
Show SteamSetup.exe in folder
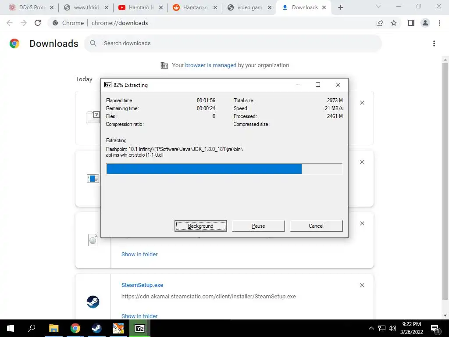tap(139, 316)
